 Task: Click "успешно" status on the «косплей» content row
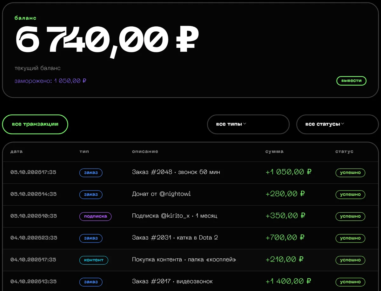click(351, 260)
